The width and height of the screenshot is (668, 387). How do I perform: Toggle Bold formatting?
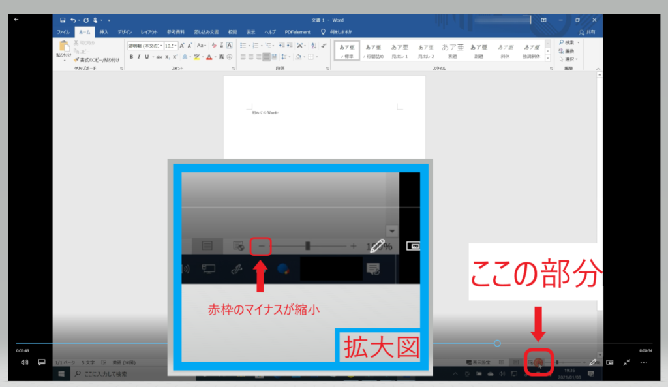[130, 57]
